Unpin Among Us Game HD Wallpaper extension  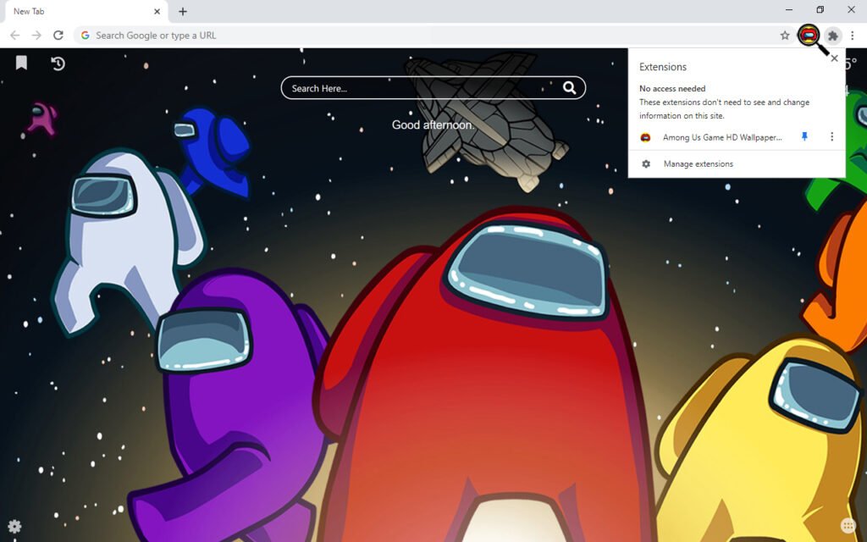coord(805,137)
